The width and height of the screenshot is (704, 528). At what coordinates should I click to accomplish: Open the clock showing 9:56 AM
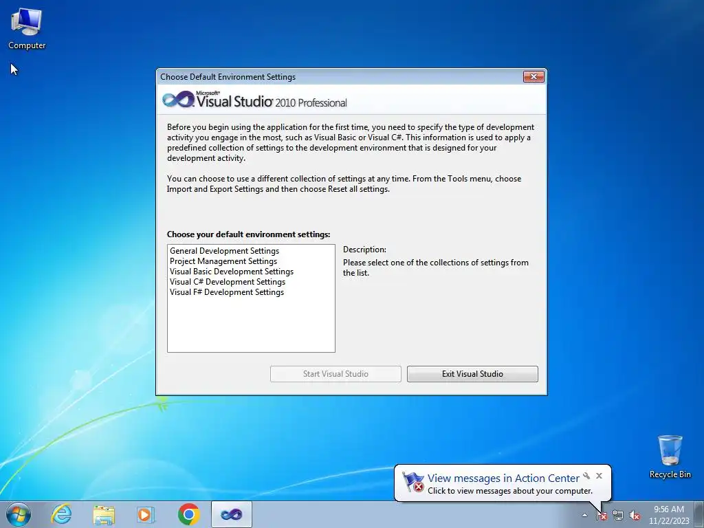pyautogui.click(x=668, y=515)
